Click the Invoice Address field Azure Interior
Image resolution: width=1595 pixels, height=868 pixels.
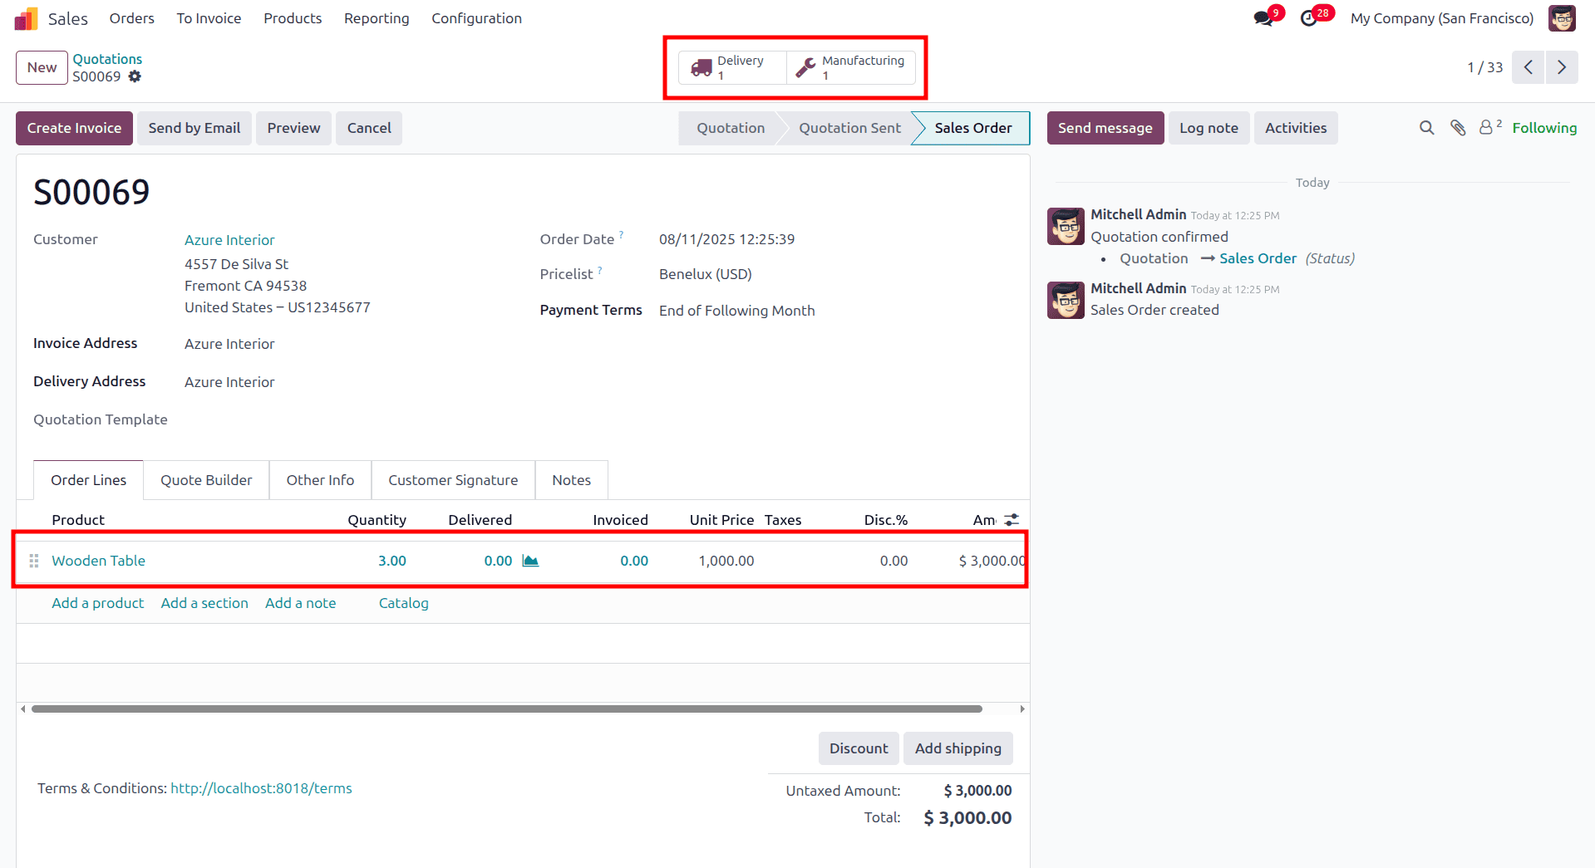point(229,344)
